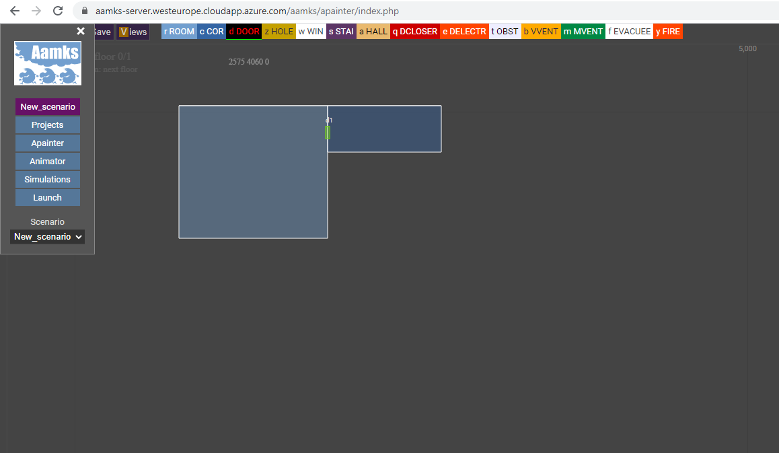Open the Simulations section
The image size is (779, 453).
pos(48,179)
